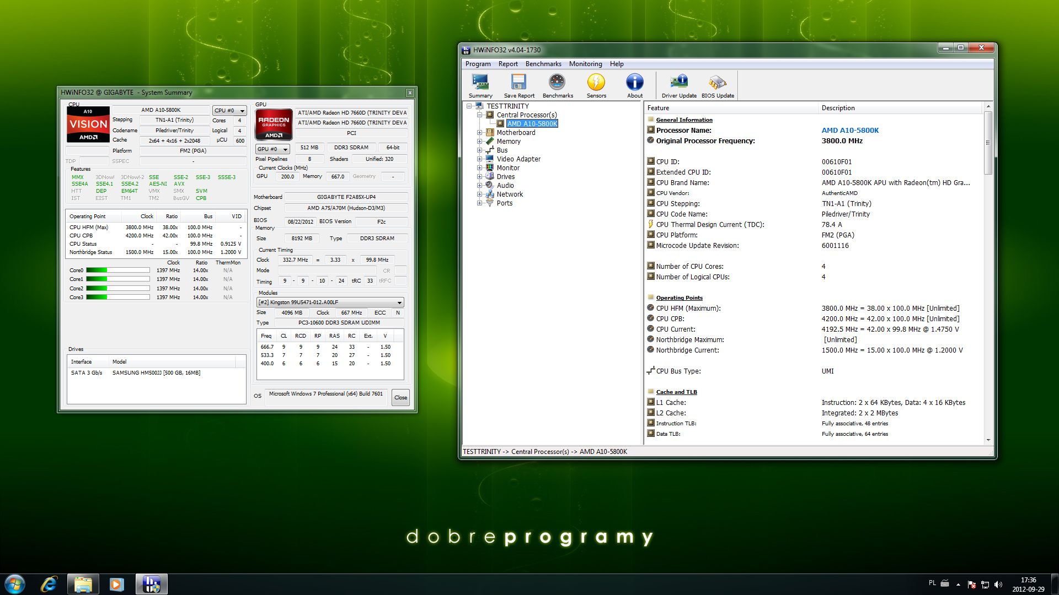Click the Save Report icon
The width and height of the screenshot is (1059, 595).
[518, 85]
